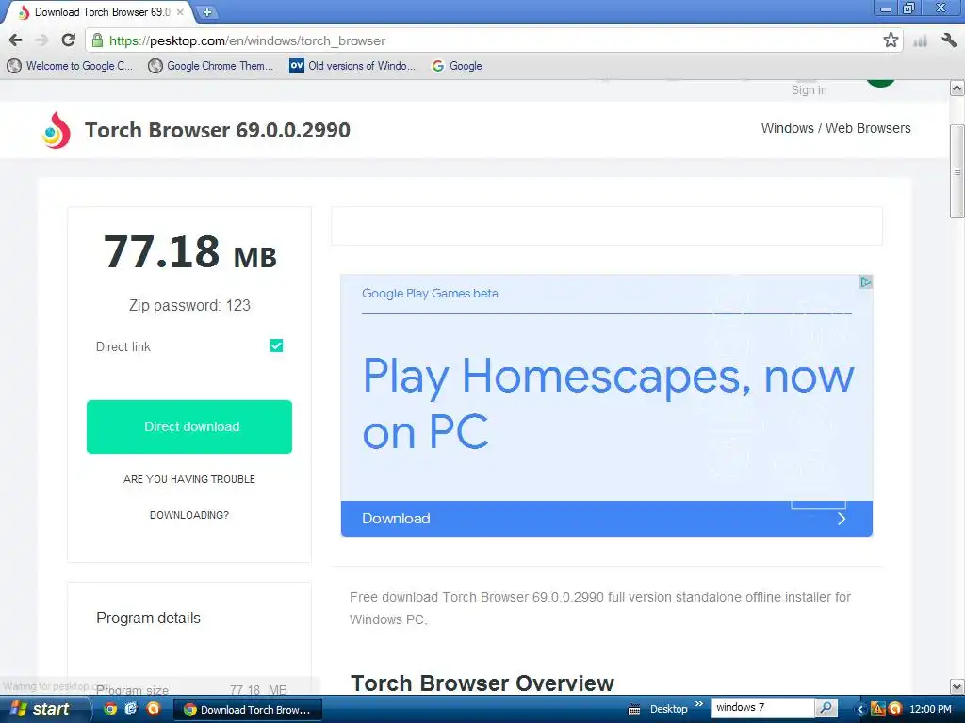Open the Old versions of Windows bookmark
Screen dimensions: 965x723
352,66
